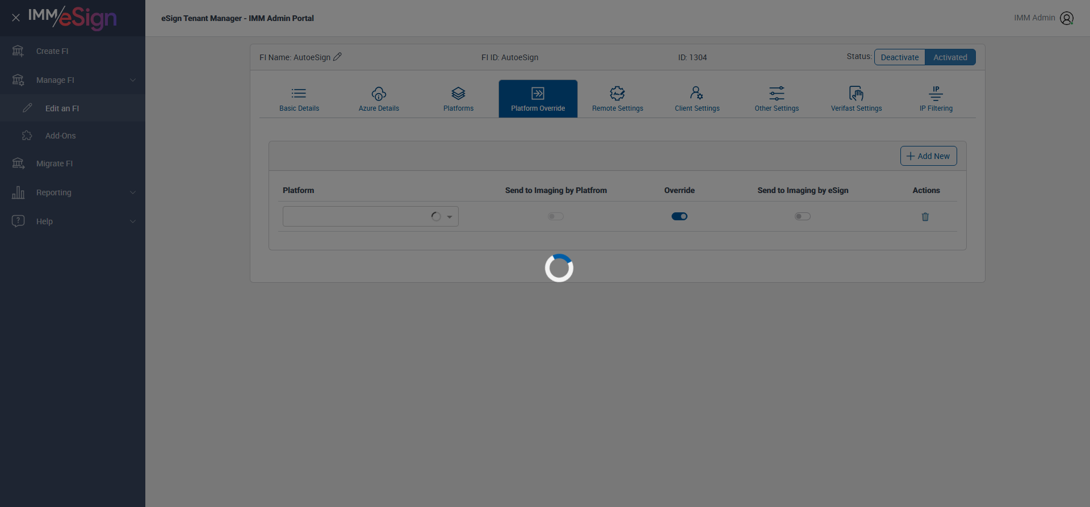Click the Client Settings person icon
1090x507 pixels.
697,93
